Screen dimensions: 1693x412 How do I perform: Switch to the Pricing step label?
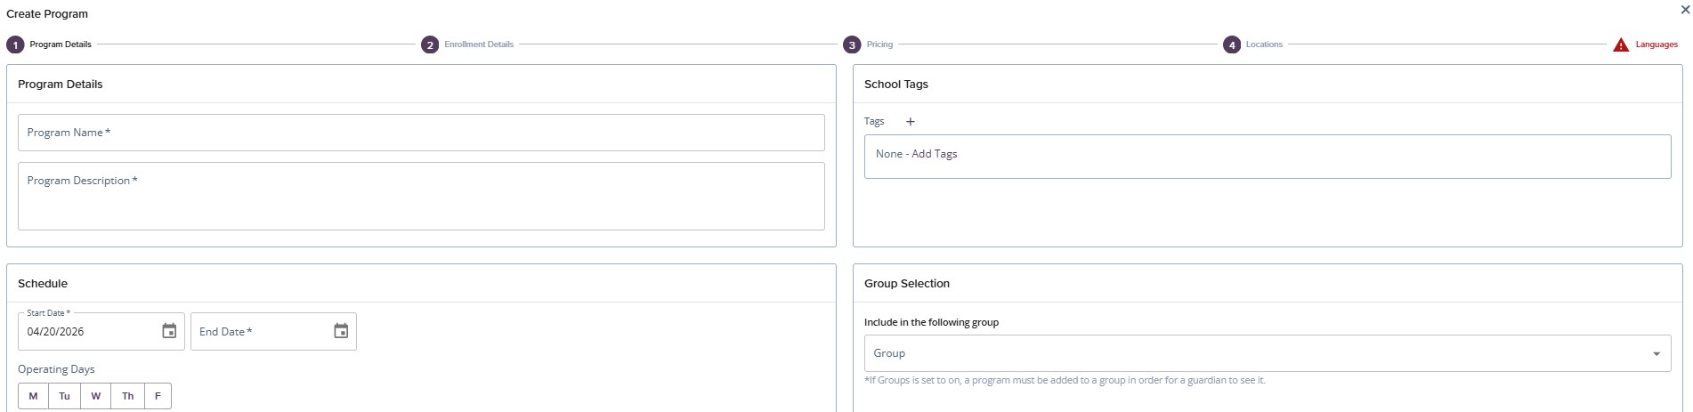point(879,44)
